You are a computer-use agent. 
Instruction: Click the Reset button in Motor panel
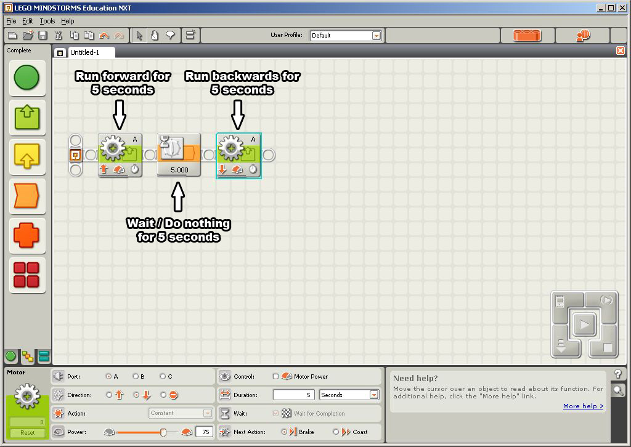(27, 433)
